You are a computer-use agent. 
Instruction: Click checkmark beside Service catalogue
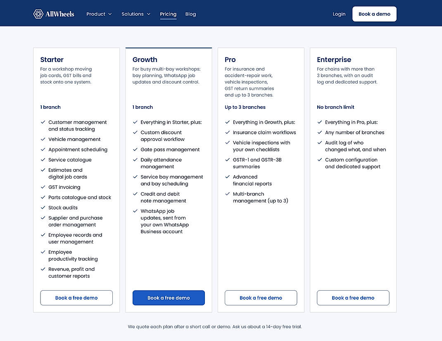[43, 160]
